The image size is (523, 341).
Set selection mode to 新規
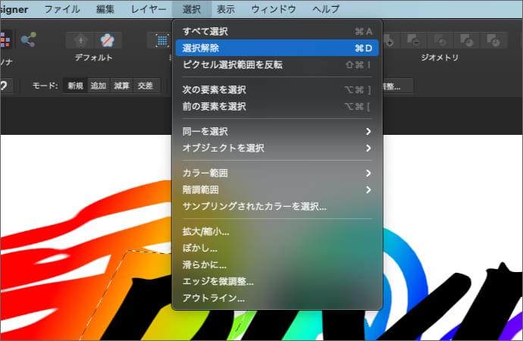[75, 86]
